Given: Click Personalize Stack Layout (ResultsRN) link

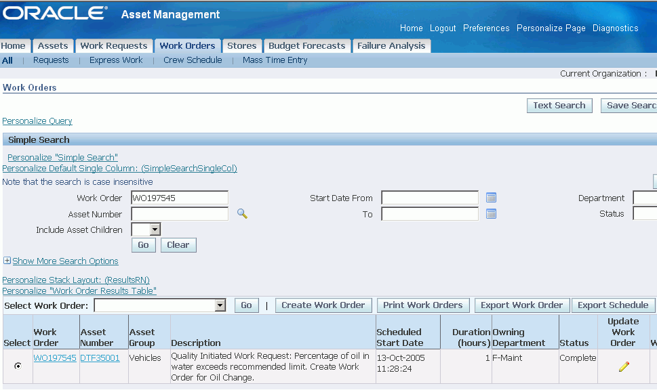Looking at the screenshot, I should pos(76,280).
